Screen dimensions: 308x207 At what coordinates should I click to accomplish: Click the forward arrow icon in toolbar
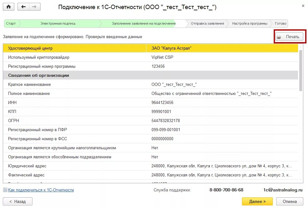coord(34,7)
